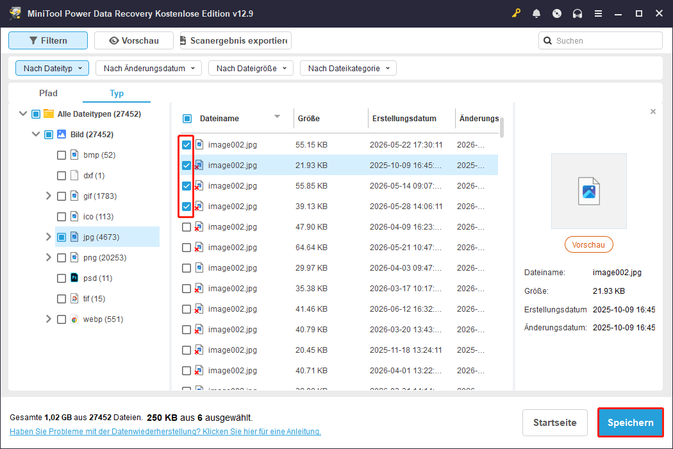This screenshot has width=673, height=449.
Task: Click the Dateiname sort arrow
Action: point(278,117)
